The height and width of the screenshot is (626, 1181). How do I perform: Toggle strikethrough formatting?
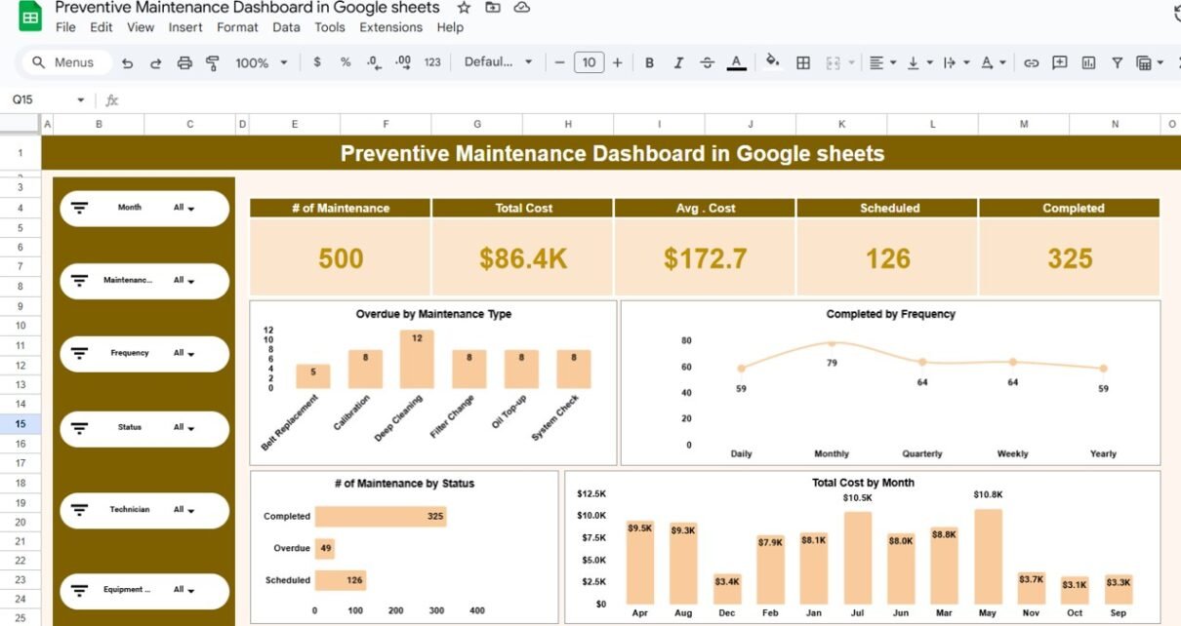708,62
